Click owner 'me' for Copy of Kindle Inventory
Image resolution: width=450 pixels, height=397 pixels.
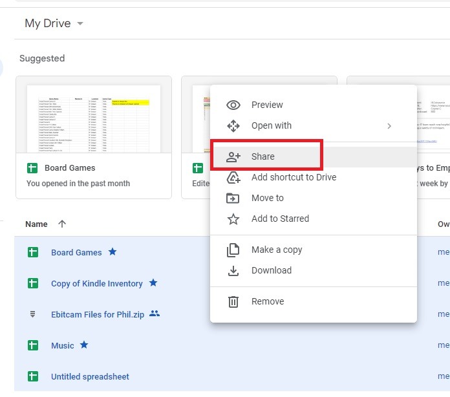[x=443, y=283]
